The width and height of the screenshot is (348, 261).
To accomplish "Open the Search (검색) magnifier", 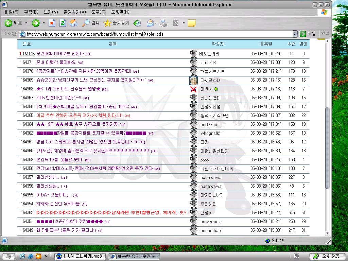I will tap(91, 23).
